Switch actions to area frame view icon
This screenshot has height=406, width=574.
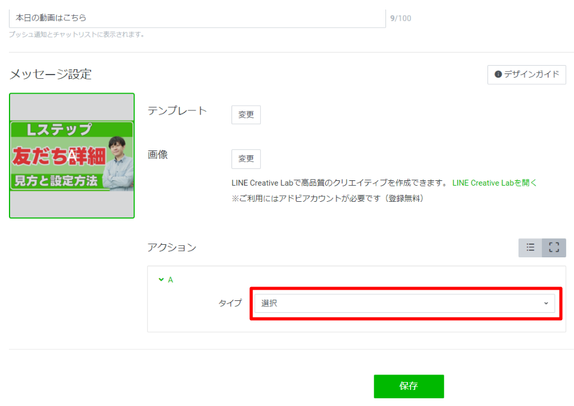554,248
